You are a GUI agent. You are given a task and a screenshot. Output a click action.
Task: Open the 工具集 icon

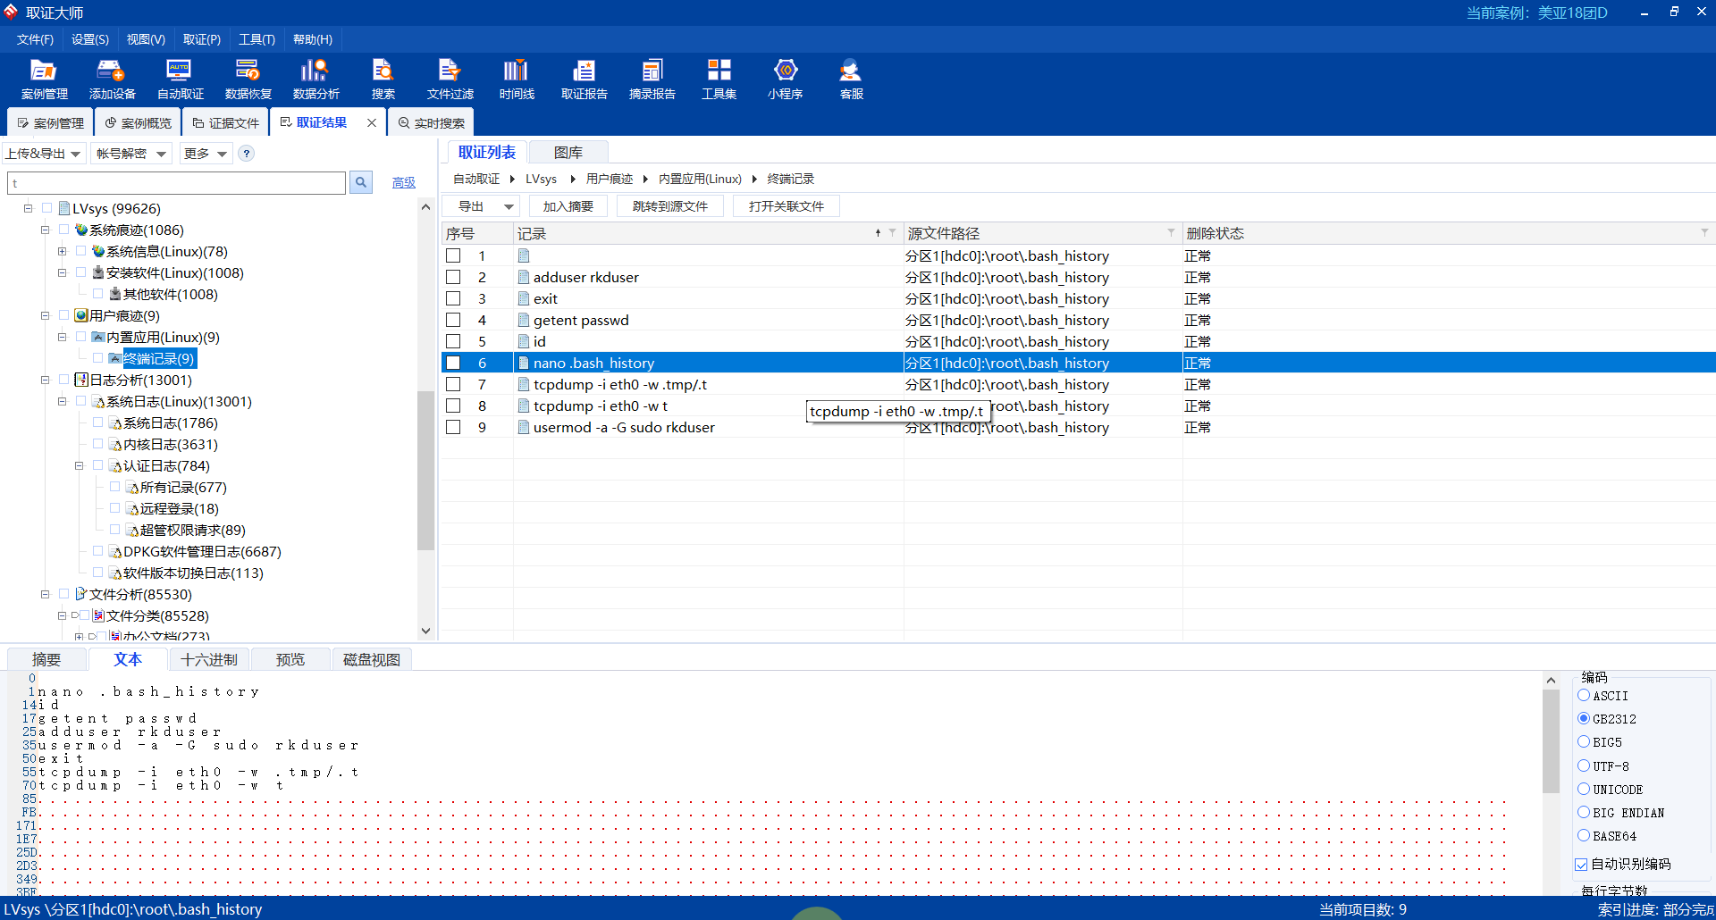pyautogui.click(x=719, y=79)
